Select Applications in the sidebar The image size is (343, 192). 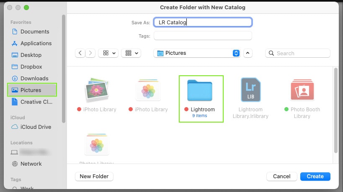click(x=32, y=43)
